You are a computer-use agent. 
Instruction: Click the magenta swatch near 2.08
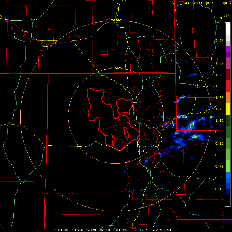228,49
